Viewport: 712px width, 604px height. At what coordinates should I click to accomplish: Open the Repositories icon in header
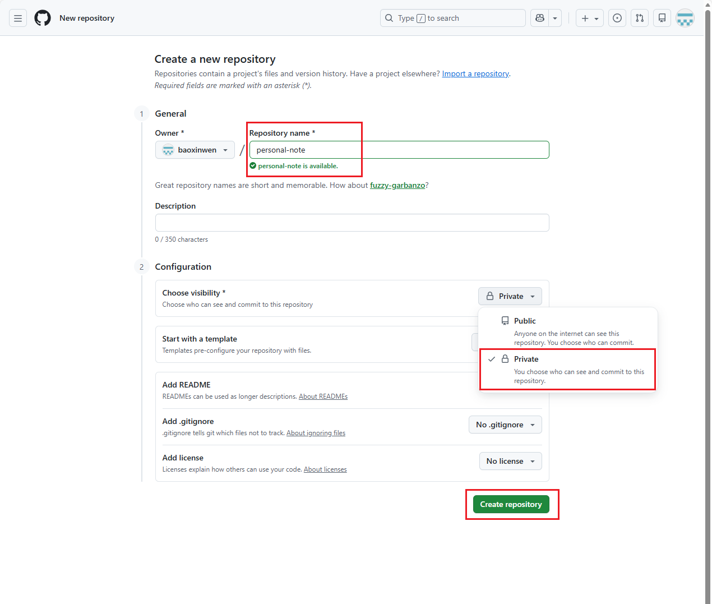[x=662, y=18]
